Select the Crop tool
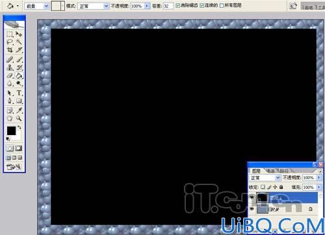Image resolution: width=325 pixels, height=235 pixels. pyautogui.click(x=10, y=50)
